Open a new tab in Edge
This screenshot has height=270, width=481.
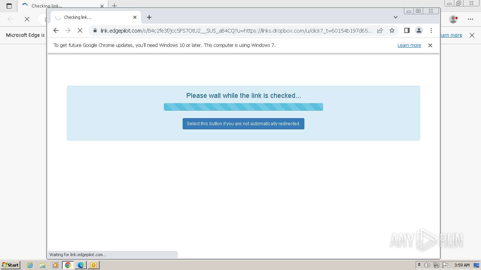tap(115, 6)
